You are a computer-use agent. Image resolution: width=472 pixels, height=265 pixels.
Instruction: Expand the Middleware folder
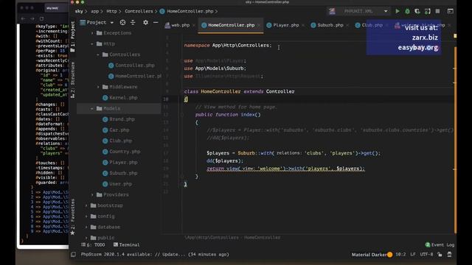(x=98, y=87)
